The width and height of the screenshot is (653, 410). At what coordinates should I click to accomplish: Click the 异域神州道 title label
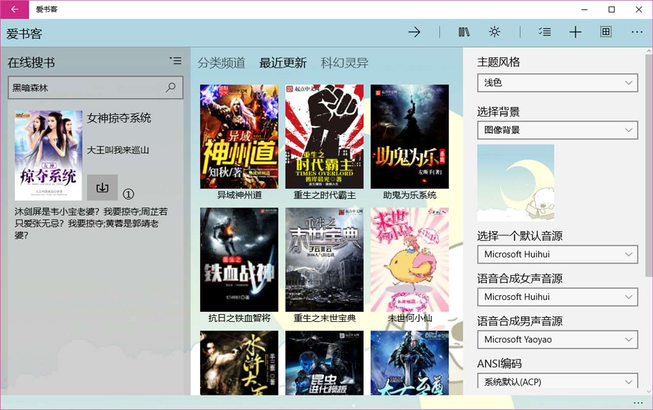(240, 195)
